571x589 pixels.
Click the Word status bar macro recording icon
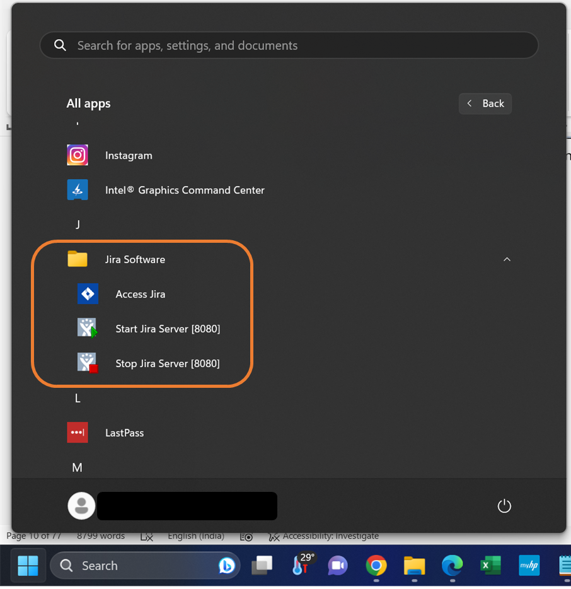246,537
